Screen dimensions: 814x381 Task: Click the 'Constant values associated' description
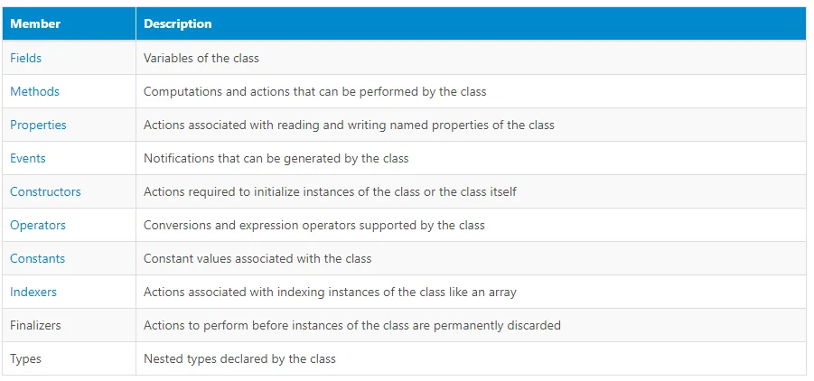257,258
